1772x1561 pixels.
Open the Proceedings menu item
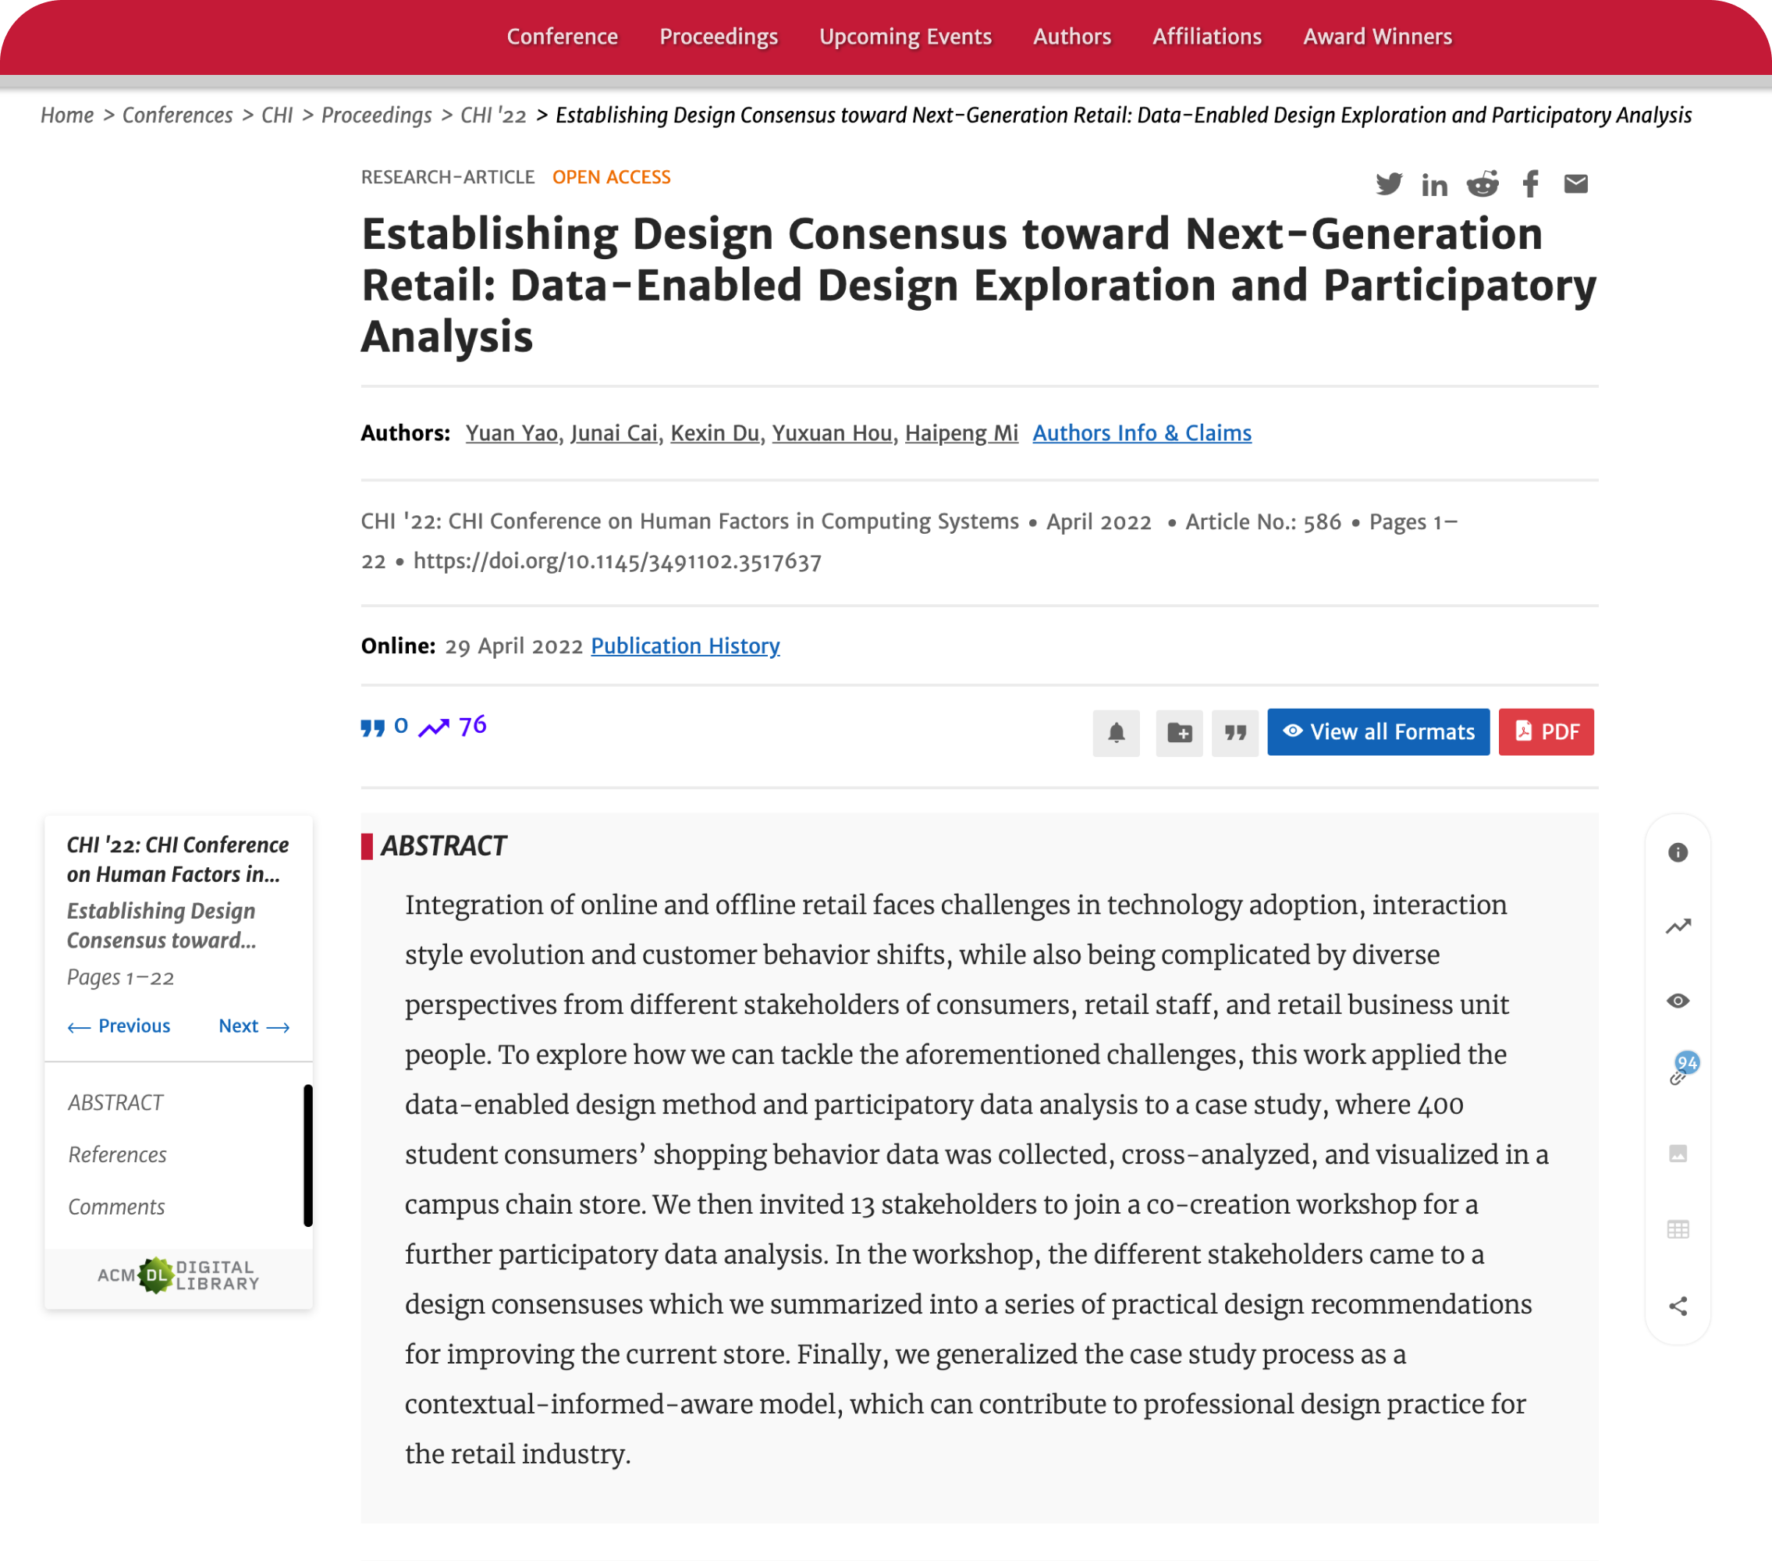(718, 37)
